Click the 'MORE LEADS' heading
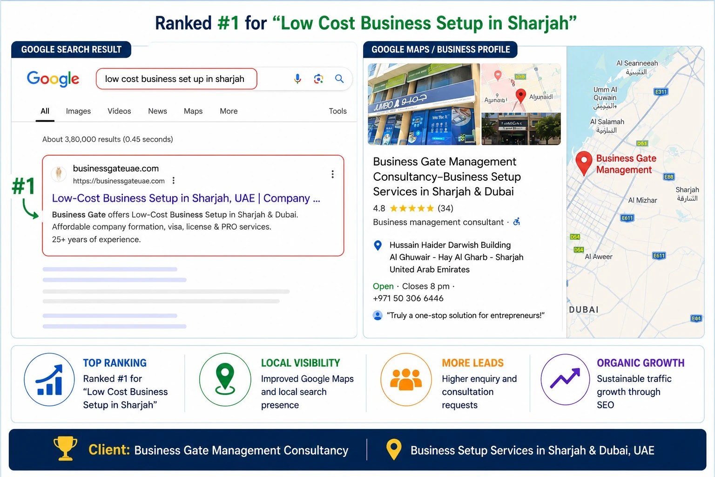 pos(472,363)
